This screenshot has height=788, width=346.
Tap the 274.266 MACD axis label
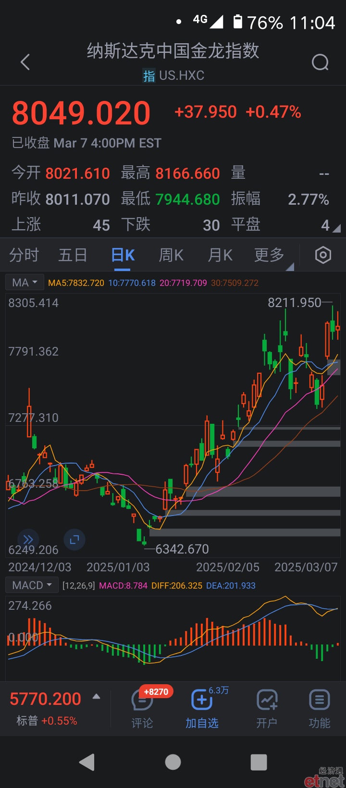(x=30, y=605)
